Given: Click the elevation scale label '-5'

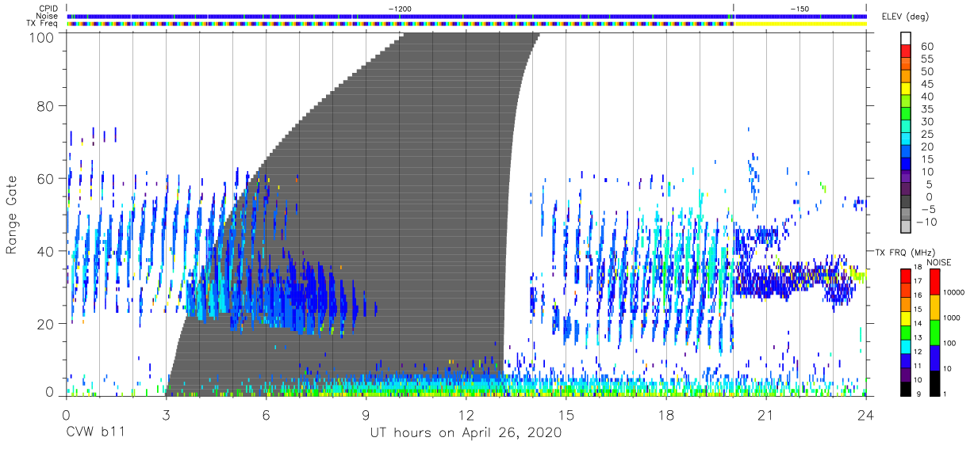Looking at the screenshot, I should pos(928,210).
